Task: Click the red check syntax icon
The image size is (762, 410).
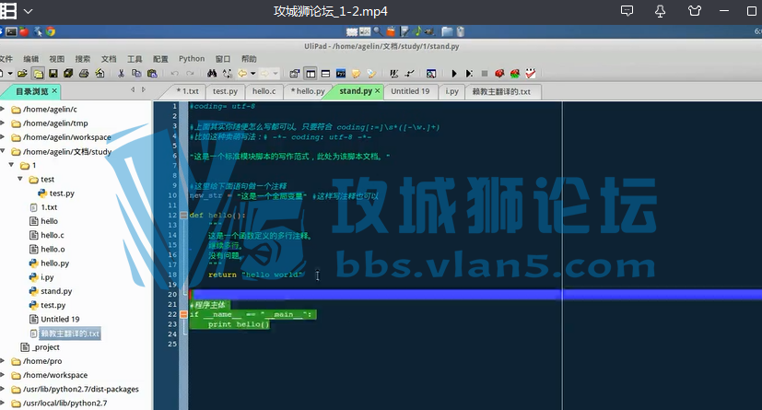Action: [x=530, y=74]
